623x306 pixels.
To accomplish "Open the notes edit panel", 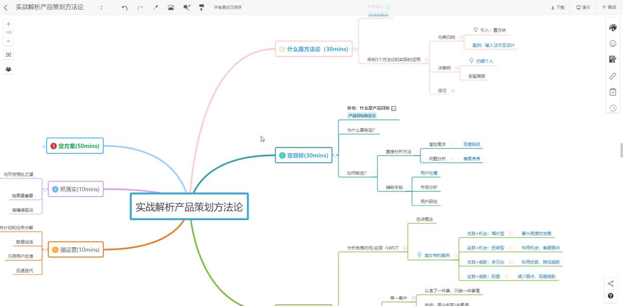I will 613,59.
